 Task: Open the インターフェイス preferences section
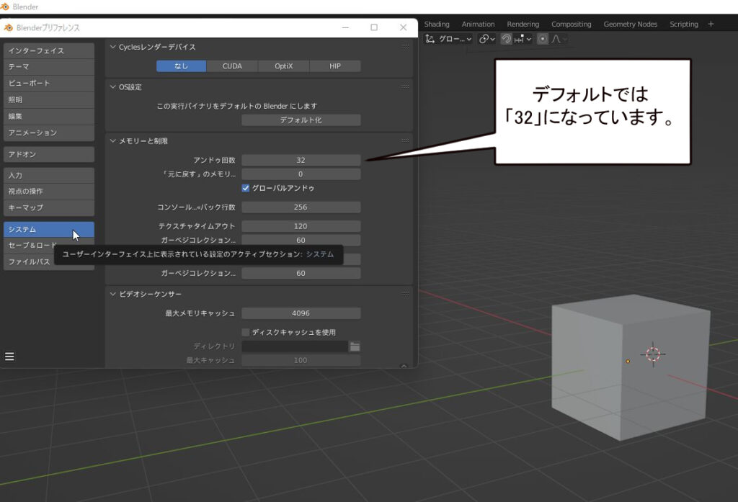49,51
